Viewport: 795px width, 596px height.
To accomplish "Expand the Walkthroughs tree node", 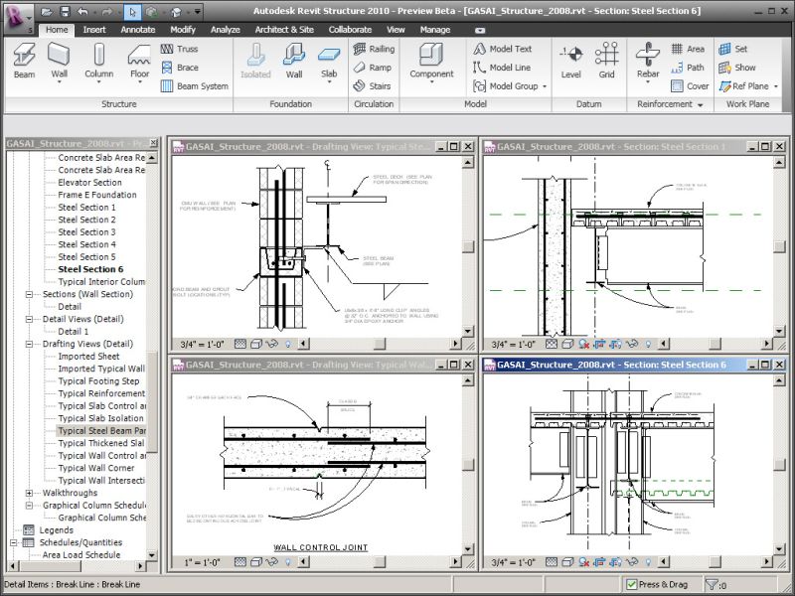I will click(29, 493).
